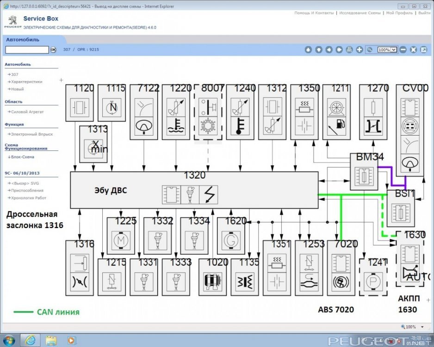Viewport: 434px width, 347px height.
Task: Click the scroll right arrow toolbar icon
Action: (339, 50)
